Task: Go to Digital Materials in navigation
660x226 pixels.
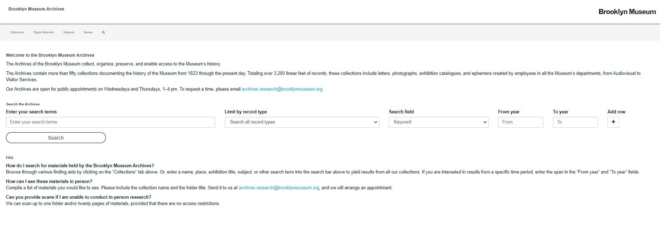Action: 44,33
